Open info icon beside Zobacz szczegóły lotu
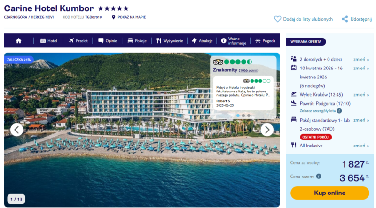Image resolution: width=376 pixels, height=208 pixels. (x=339, y=111)
